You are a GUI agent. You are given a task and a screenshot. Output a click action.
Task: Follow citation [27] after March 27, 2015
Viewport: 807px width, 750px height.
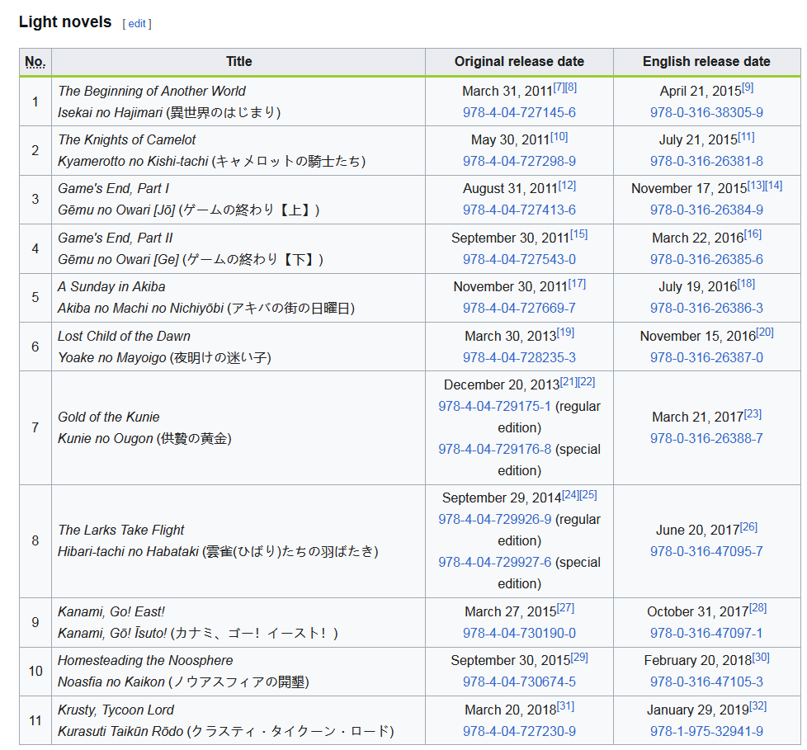pyautogui.click(x=565, y=608)
